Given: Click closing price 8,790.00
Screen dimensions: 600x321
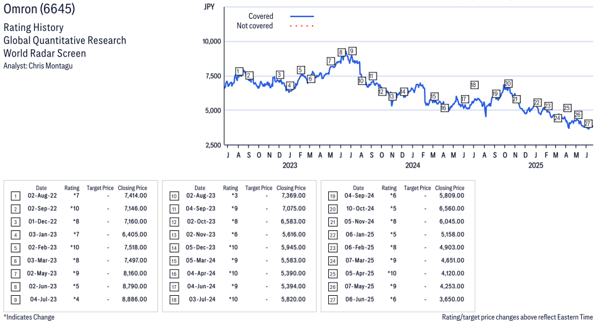Looking at the screenshot, I should pos(135,286).
